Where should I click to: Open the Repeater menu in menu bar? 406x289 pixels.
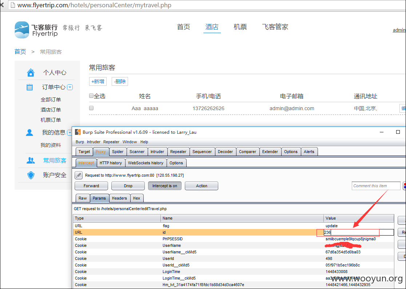(x=111, y=142)
